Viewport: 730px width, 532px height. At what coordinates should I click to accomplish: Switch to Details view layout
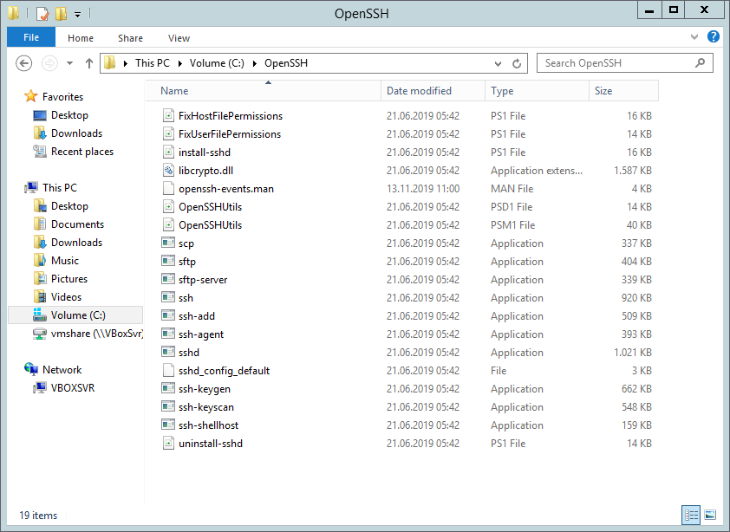[x=691, y=515]
